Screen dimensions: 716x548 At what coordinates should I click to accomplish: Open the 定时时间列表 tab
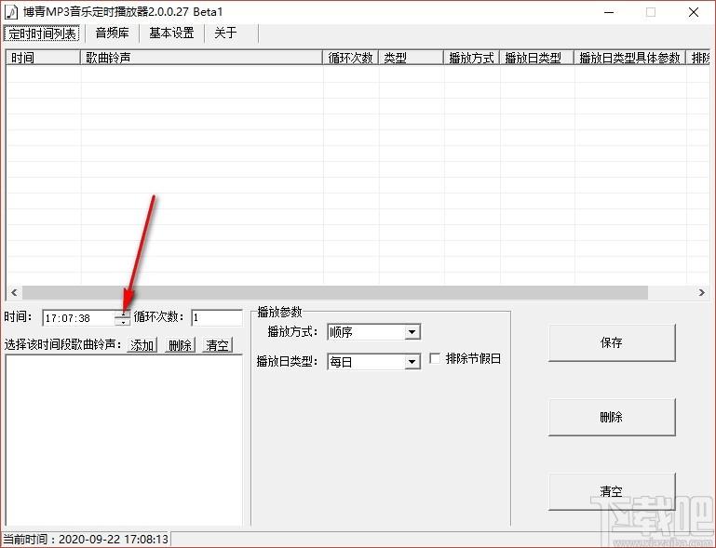(x=42, y=33)
